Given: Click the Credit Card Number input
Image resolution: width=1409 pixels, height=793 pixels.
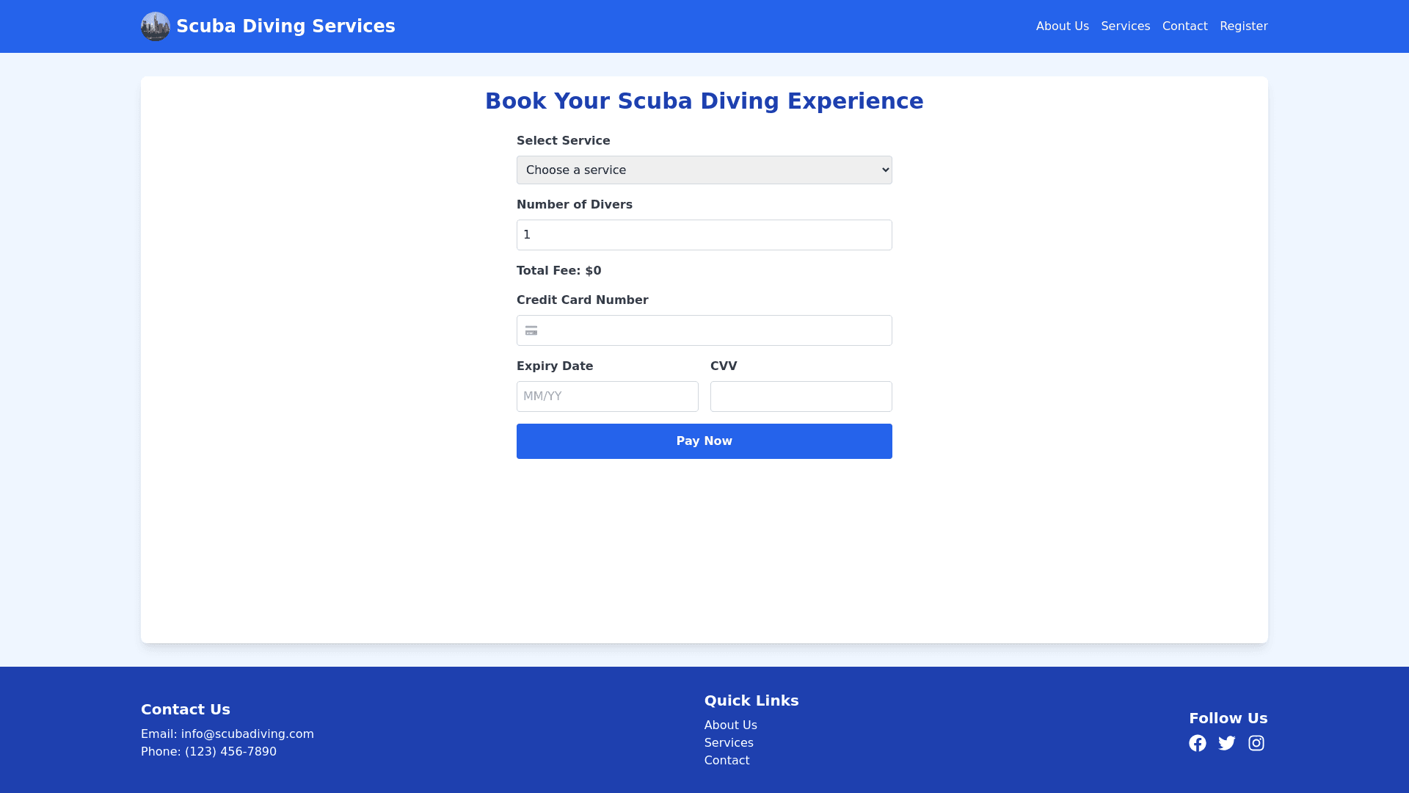Looking at the screenshot, I should (x=716, y=330).
